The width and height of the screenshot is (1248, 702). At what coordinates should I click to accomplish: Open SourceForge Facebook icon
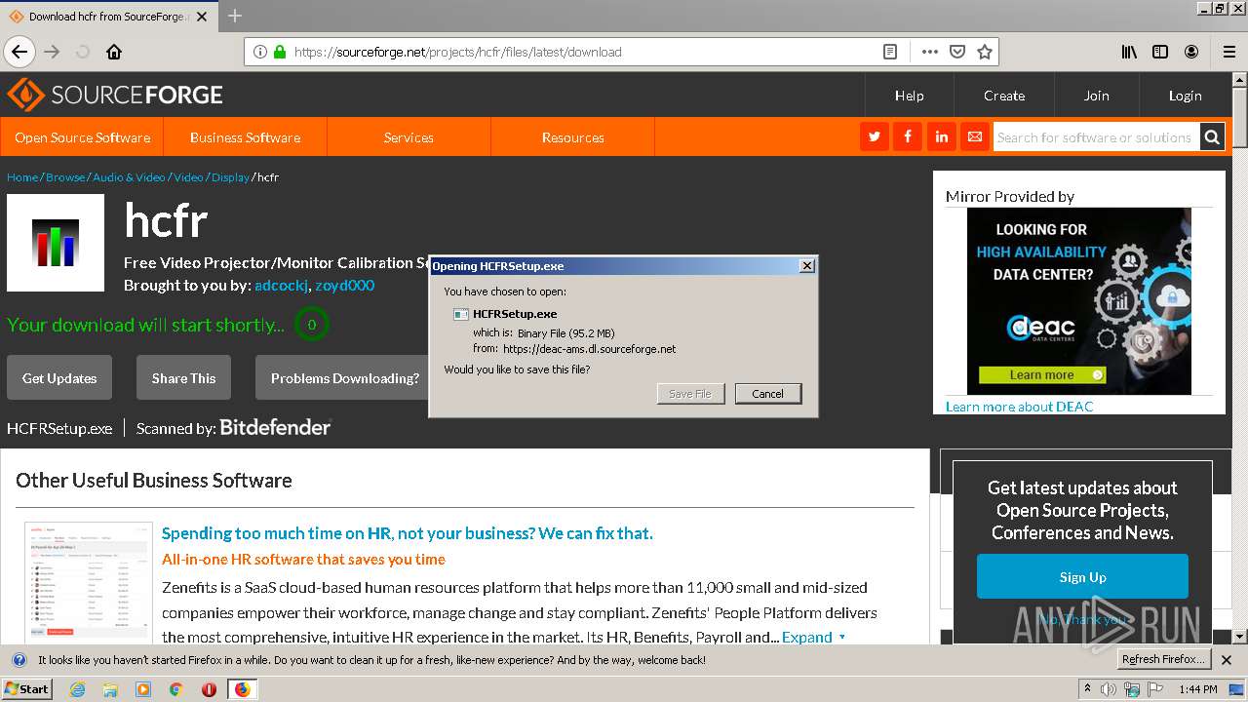click(x=908, y=136)
